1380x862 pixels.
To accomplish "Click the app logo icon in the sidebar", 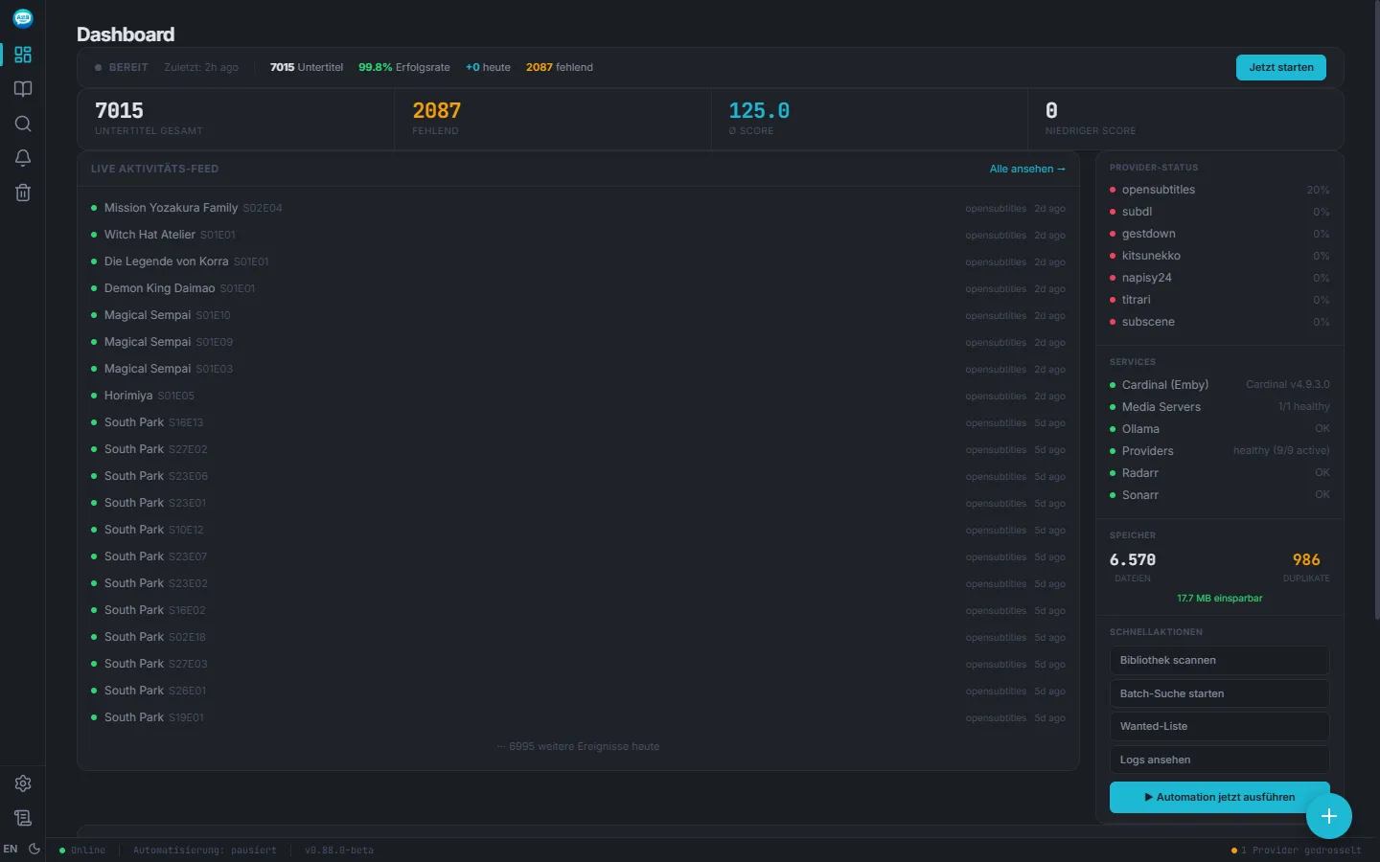I will pos(23,18).
